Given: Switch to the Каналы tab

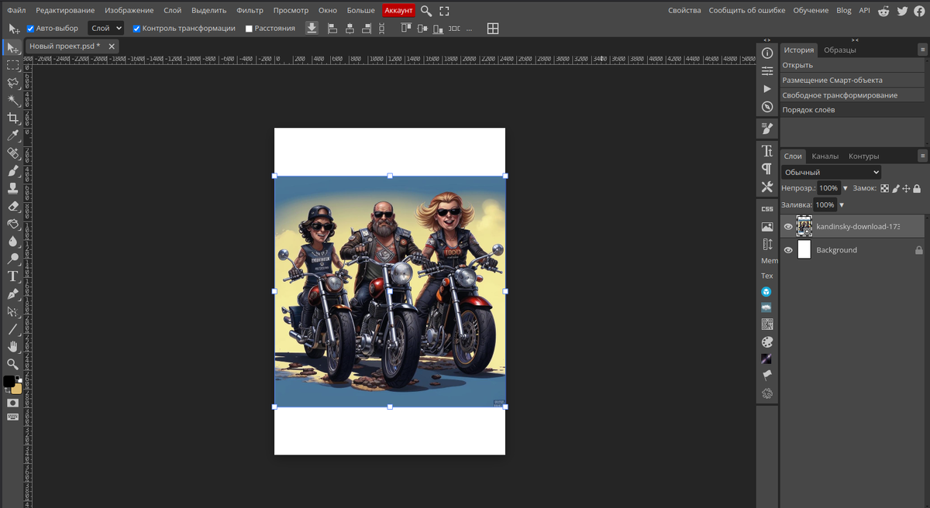Looking at the screenshot, I should pyautogui.click(x=825, y=156).
